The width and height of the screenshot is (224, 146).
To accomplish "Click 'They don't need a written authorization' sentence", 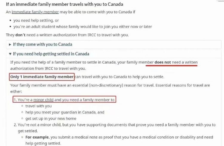I will (67, 35).
